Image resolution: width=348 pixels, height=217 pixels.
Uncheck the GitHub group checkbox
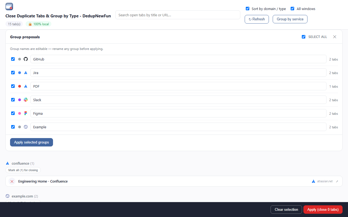tap(13, 59)
